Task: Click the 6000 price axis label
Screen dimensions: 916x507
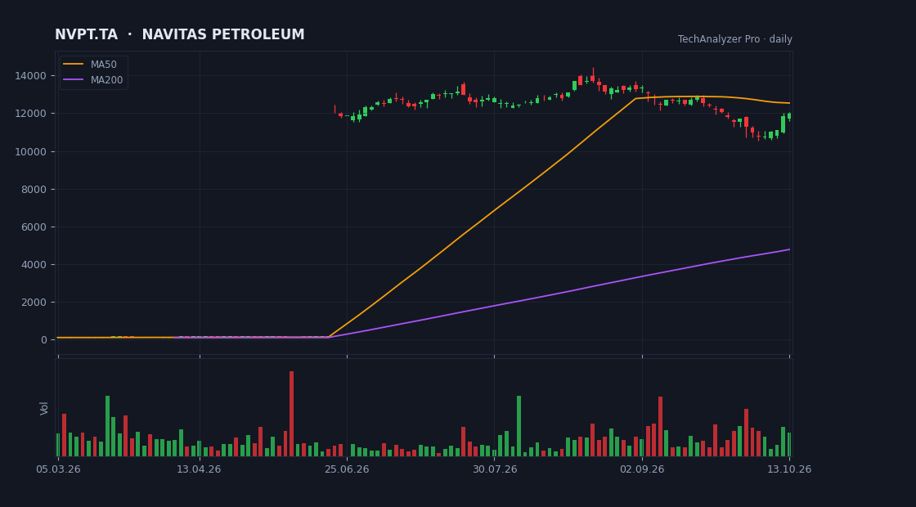Action: tap(34, 227)
